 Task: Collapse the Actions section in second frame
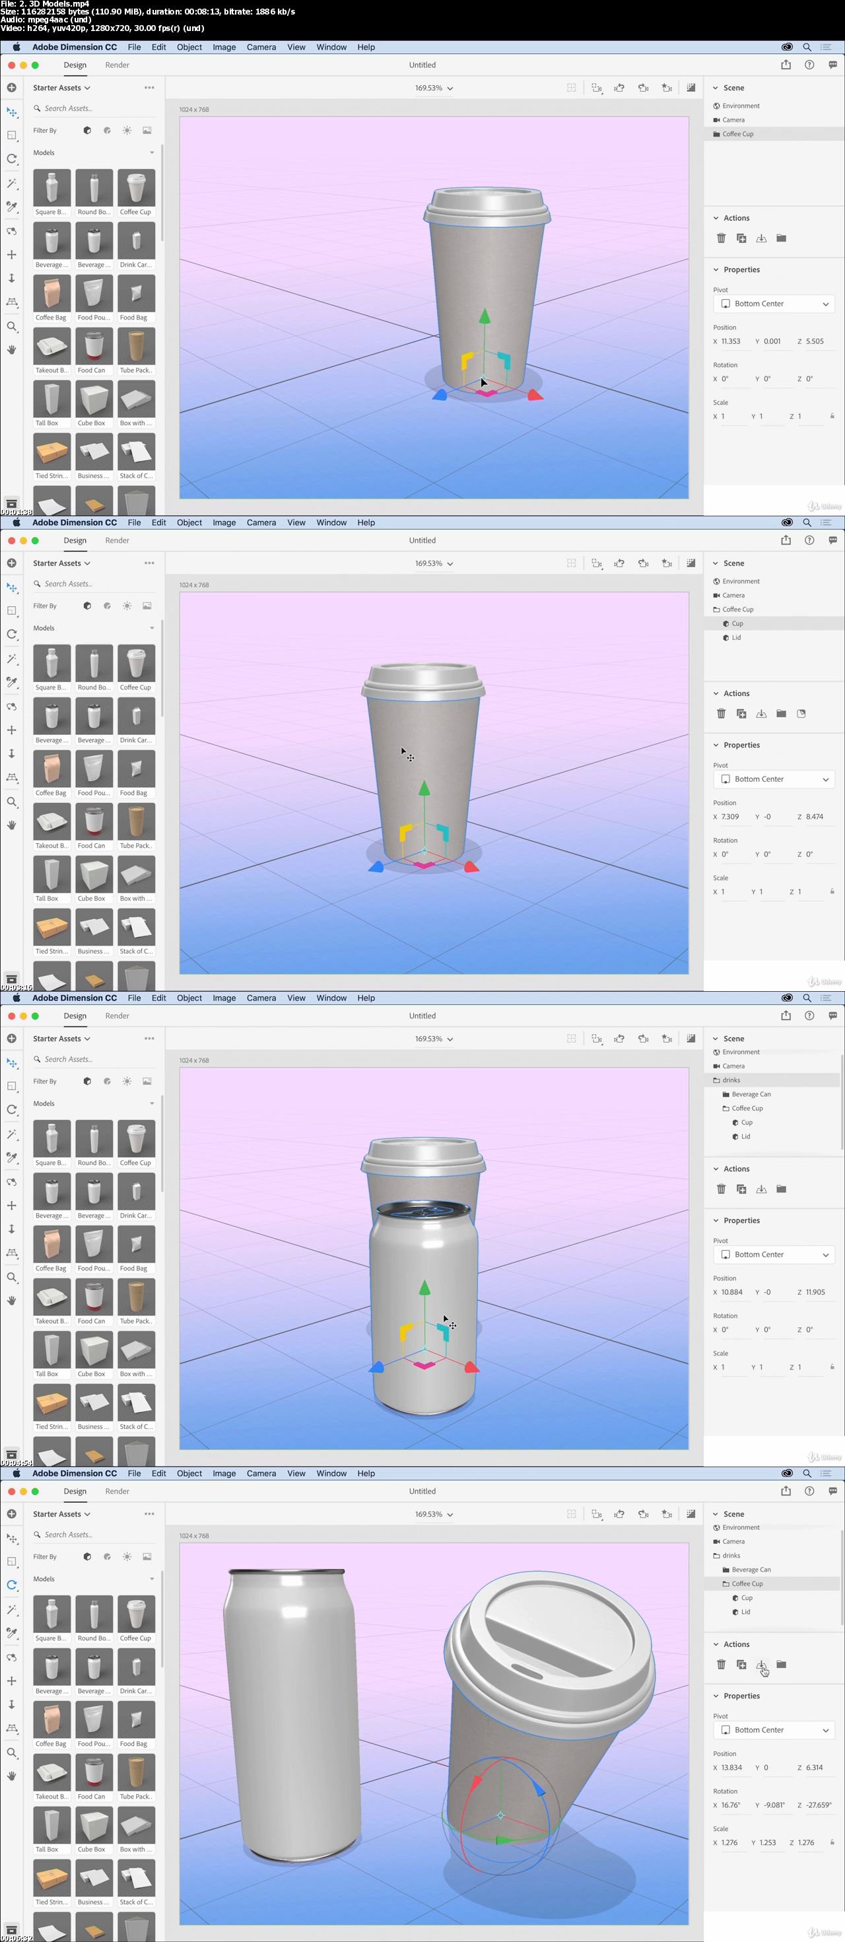[x=716, y=693]
